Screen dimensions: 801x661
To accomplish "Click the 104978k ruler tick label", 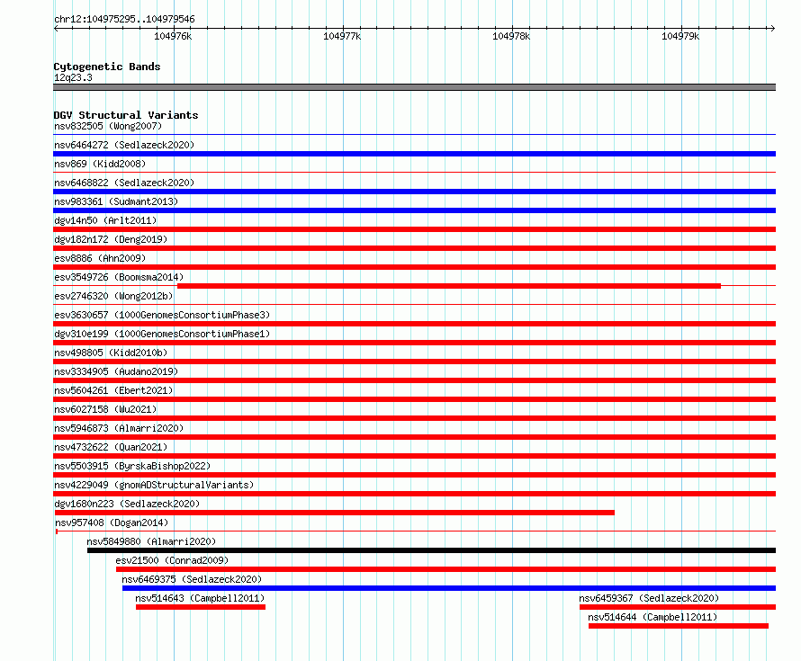I will [511, 36].
